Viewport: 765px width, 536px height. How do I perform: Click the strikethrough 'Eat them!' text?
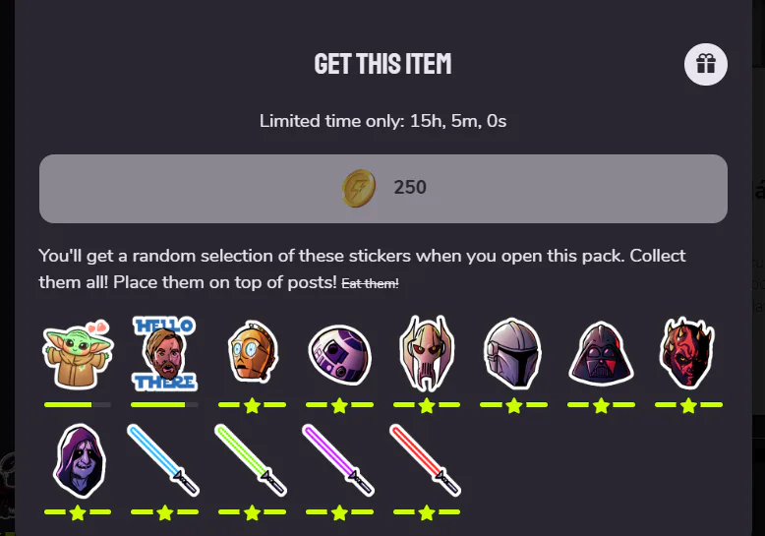click(x=370, y=283)
